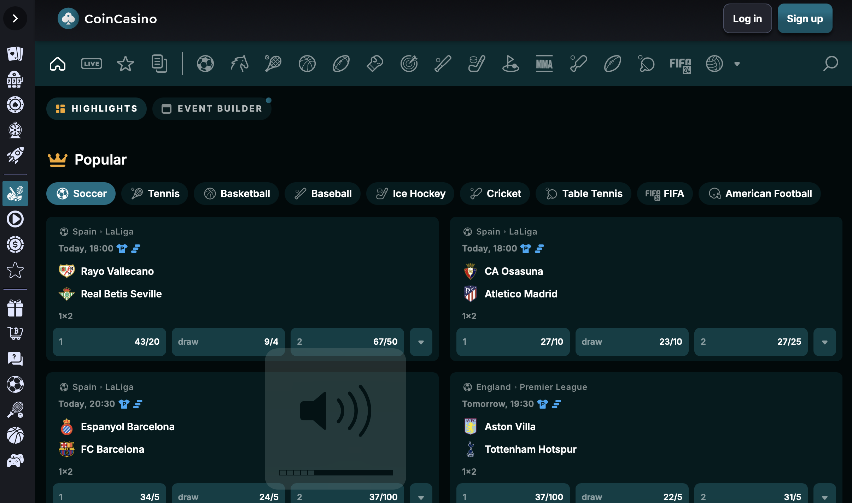Viewport: 852px width, 503px height.
Task: Bet on draw at 9/4
Action: (228, 342)
